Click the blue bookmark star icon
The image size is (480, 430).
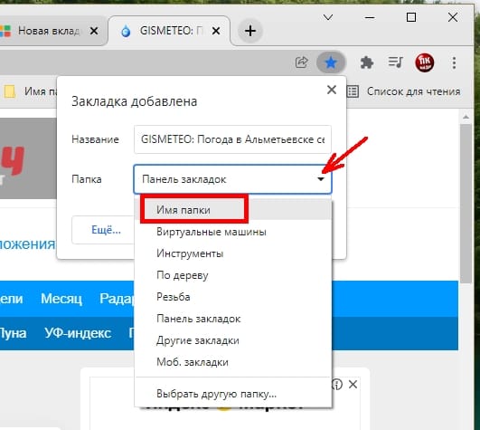pyautogui.click(x=331, y=62)
